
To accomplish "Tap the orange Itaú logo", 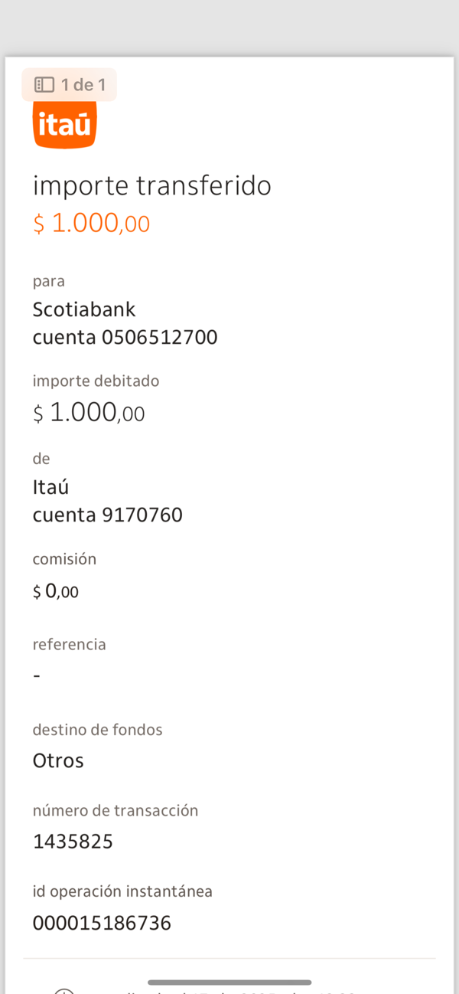I will [64, 126].
